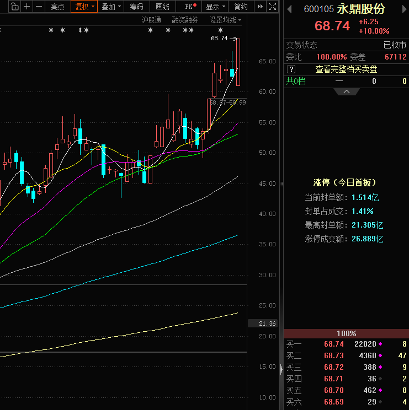Click stock code 600105
The image size is (409, 410).
(318, 9)
